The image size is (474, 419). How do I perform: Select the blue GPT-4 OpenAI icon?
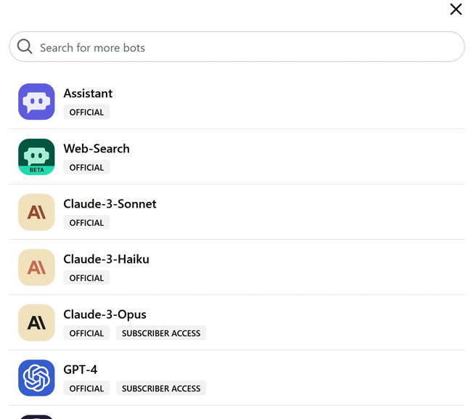36,378
